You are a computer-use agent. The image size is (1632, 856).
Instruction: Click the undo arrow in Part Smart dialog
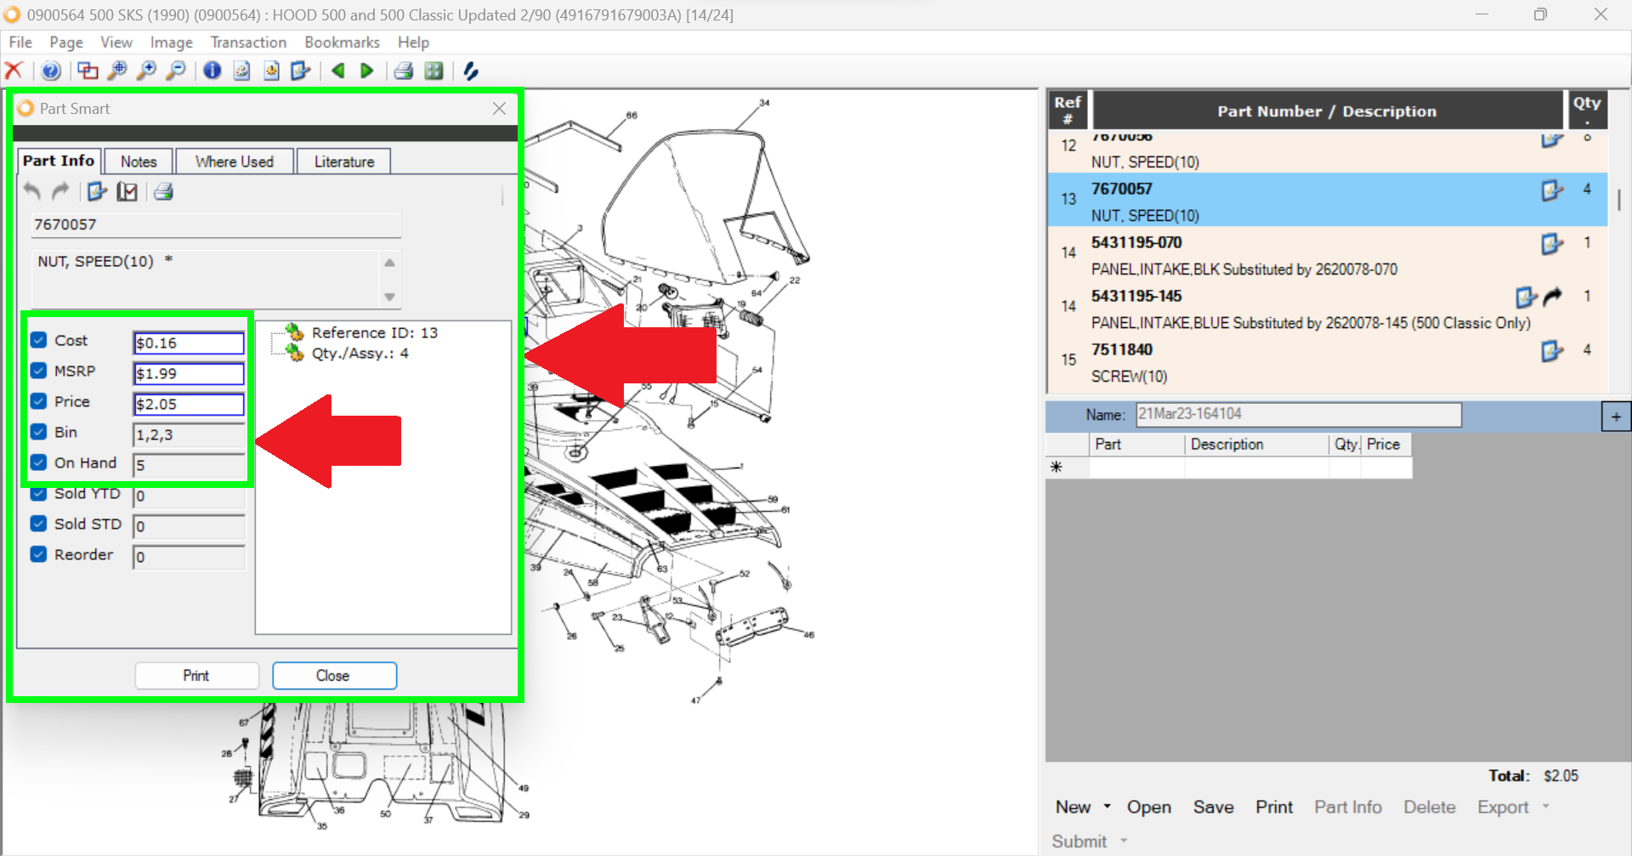point(32,191)
